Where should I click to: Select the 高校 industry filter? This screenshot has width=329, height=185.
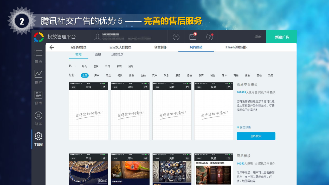pos(259,75)
